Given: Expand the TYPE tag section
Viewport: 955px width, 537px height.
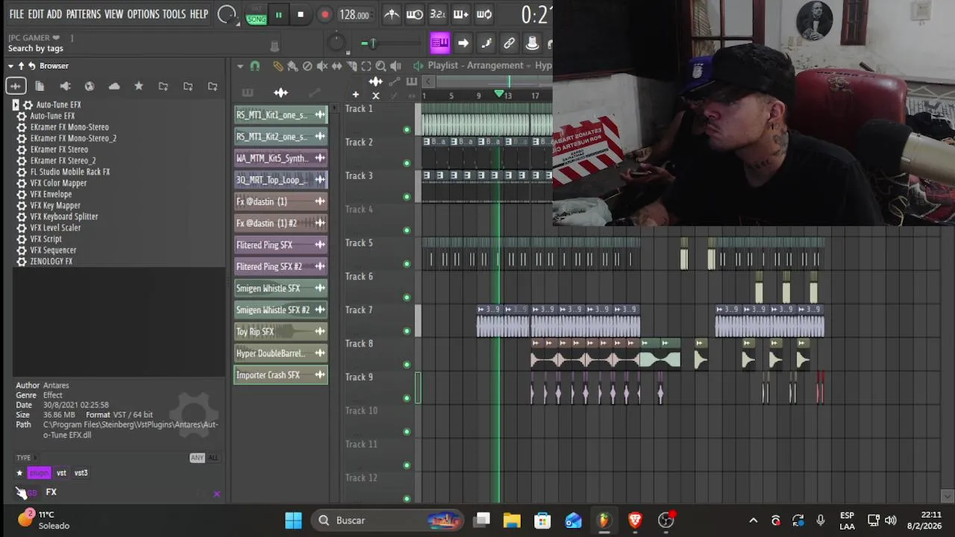Looking at the screenshot, I should point(25,458).
